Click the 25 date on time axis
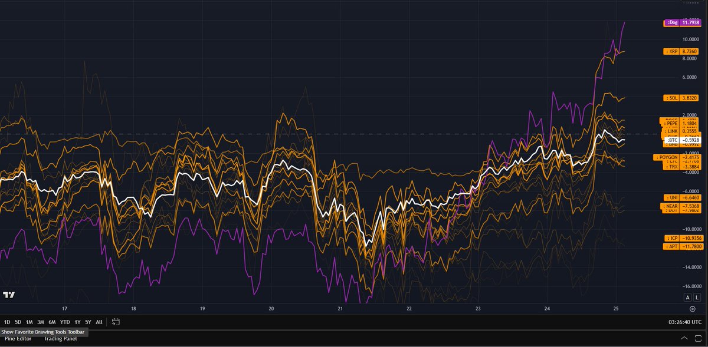This screenshot has height=347, width=708. tap(616, 308)
